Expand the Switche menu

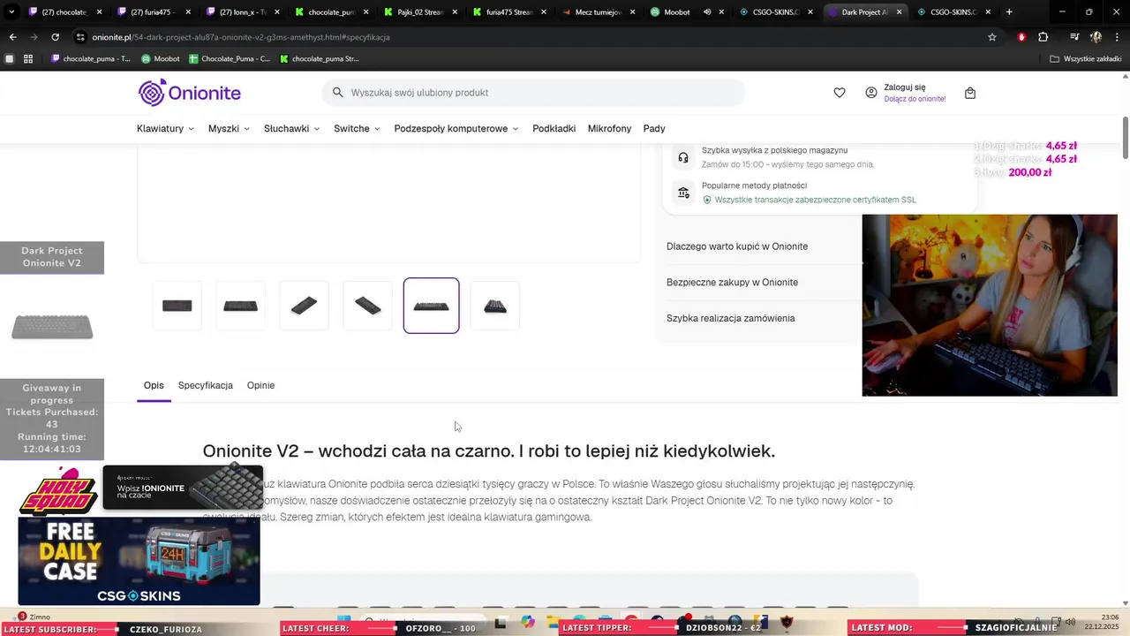click(x=357, y=129)
